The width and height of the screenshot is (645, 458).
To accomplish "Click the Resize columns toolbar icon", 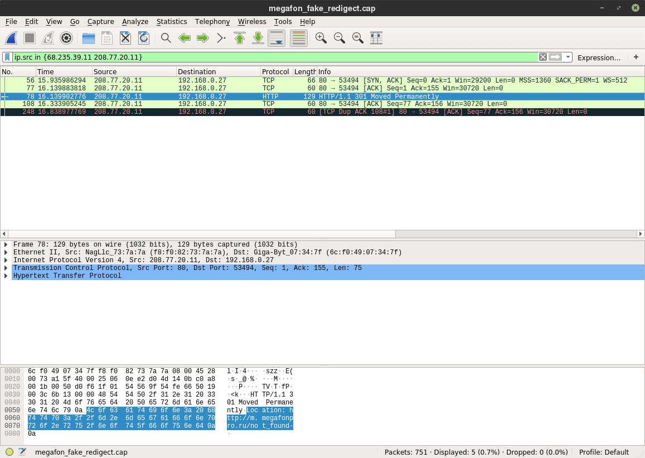I will 376,38.
